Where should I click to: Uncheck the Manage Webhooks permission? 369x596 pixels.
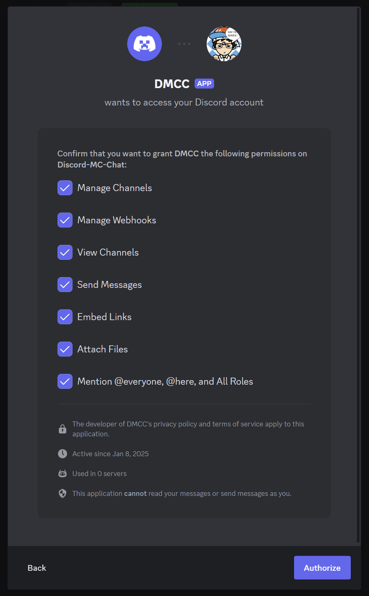[x=65, y=220]
